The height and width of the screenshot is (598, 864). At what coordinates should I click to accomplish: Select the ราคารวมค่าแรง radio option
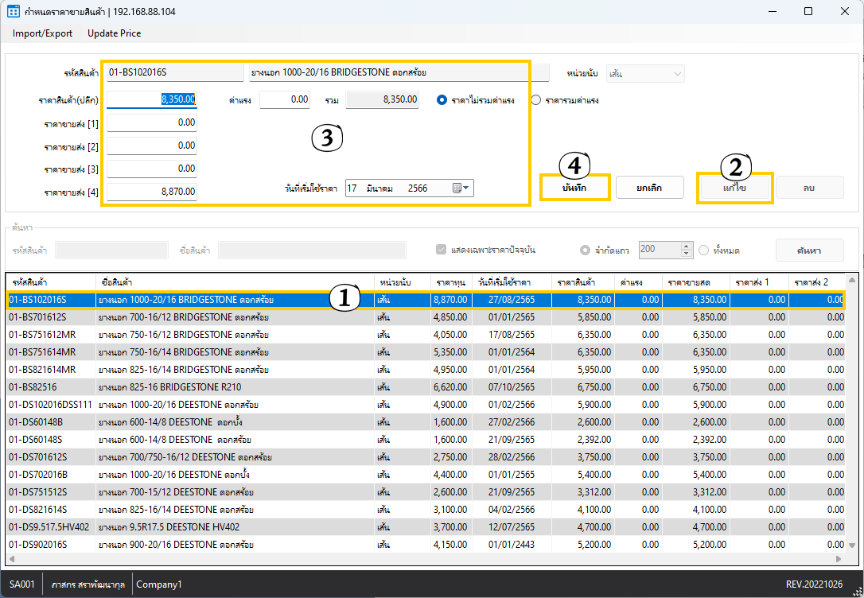[535, 100]
